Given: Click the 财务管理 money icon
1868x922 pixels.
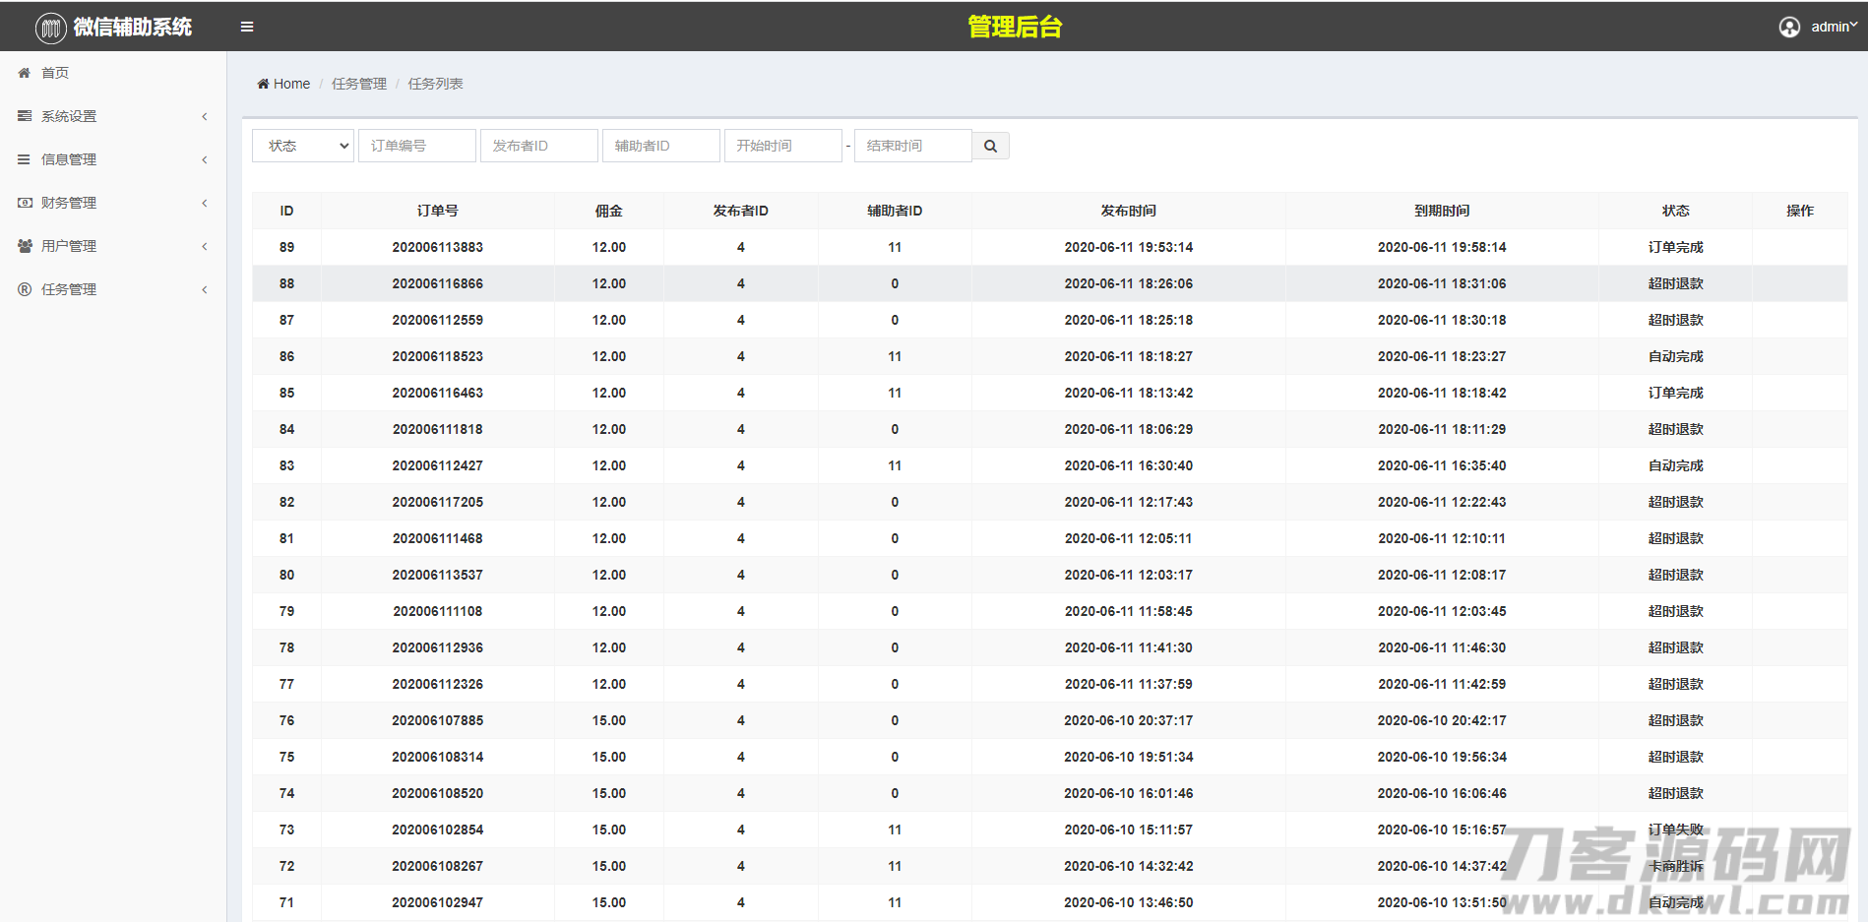Looking at the screenshot, I should (25, 203).
